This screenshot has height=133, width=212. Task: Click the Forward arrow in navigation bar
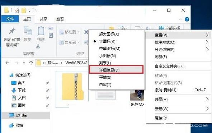(x=17, y=63)
